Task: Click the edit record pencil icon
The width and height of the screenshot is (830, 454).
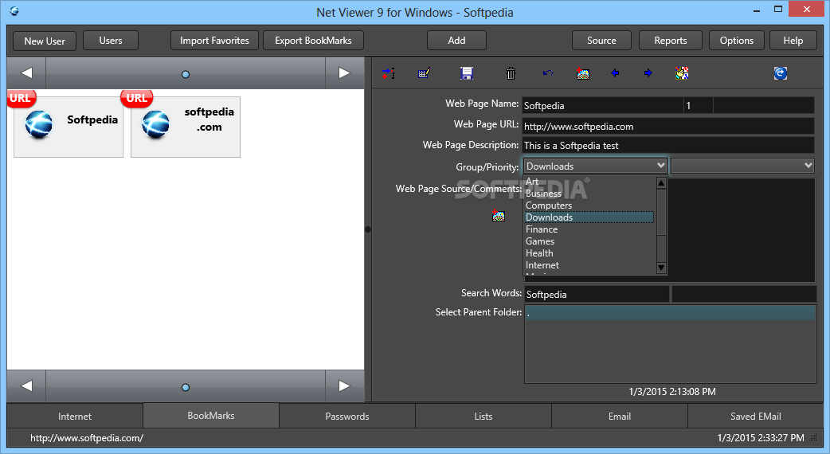Action: tap(424, 73)
